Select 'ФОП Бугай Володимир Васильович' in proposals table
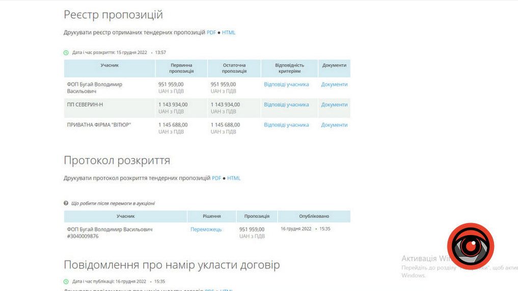Screen dimensions: 518x291 coord(110,88)
